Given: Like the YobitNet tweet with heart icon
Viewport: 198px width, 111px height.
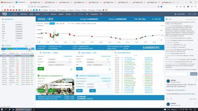Looking at the screenshot, I should click(167, 99).
